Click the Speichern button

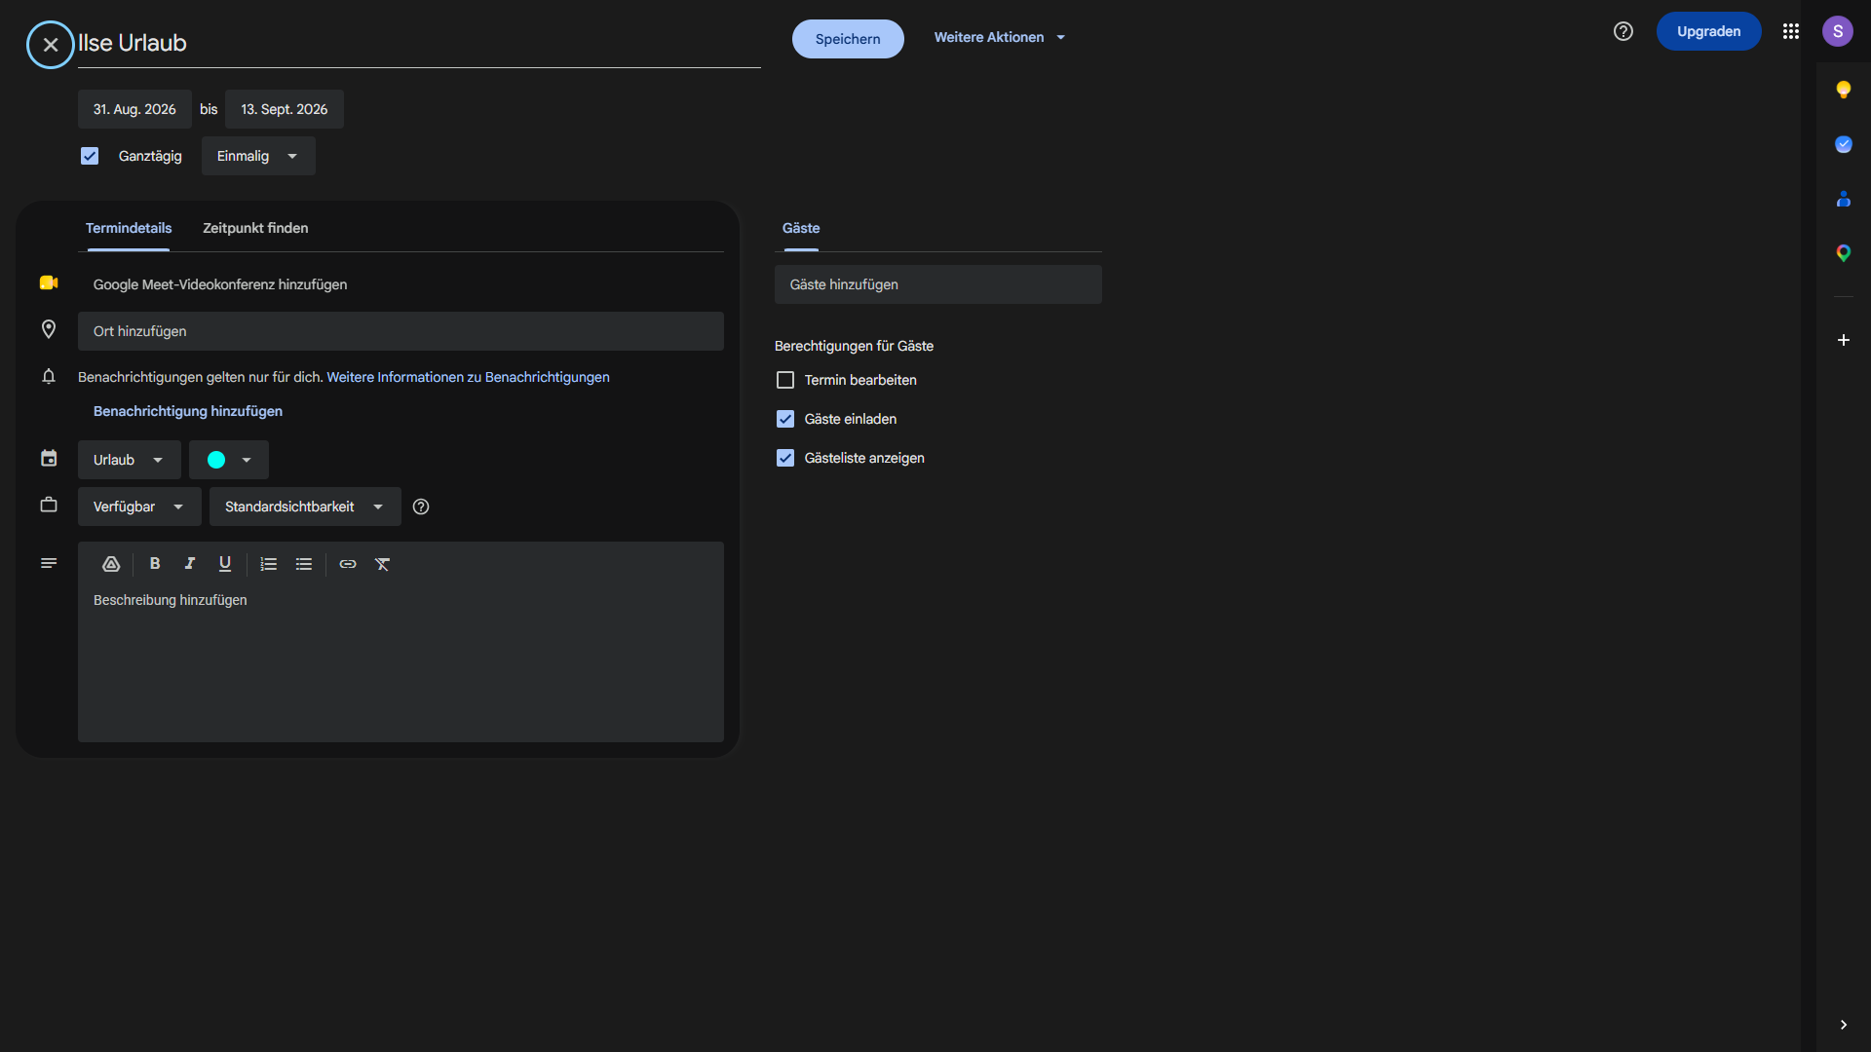[848, 39]
